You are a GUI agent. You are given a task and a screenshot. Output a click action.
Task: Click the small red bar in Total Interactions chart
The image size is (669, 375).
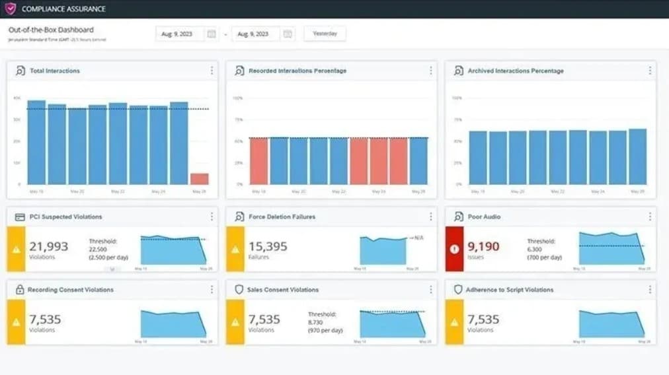point(199,179)
